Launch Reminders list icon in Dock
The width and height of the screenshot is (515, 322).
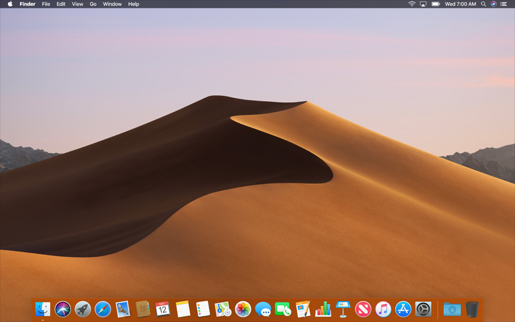203,309
